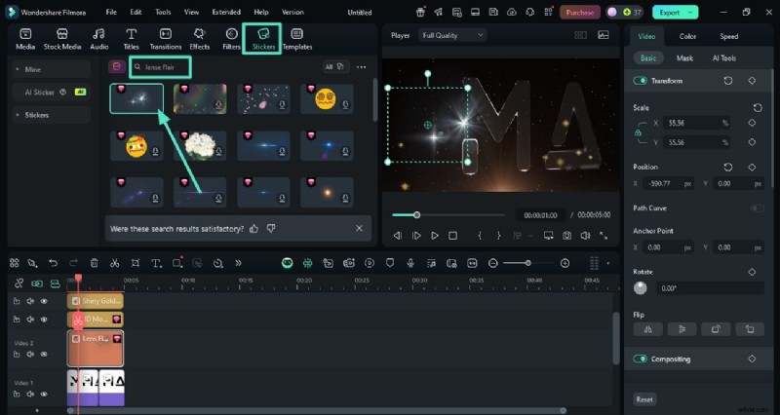The height and width of the screenshot is (415, 780).
Task: Enable the Path Curve toggle
Action: tap(757, 207)
